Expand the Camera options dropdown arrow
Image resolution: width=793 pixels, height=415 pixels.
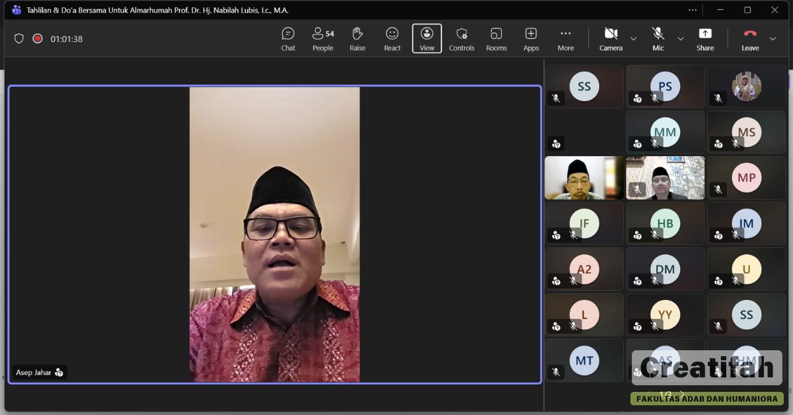pyautogui.click(x=634, y=39)
